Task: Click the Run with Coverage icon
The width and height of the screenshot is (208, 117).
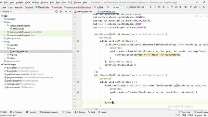Action: [168, 7]
